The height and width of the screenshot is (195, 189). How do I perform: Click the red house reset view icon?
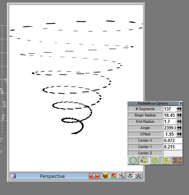coord(114,176)
